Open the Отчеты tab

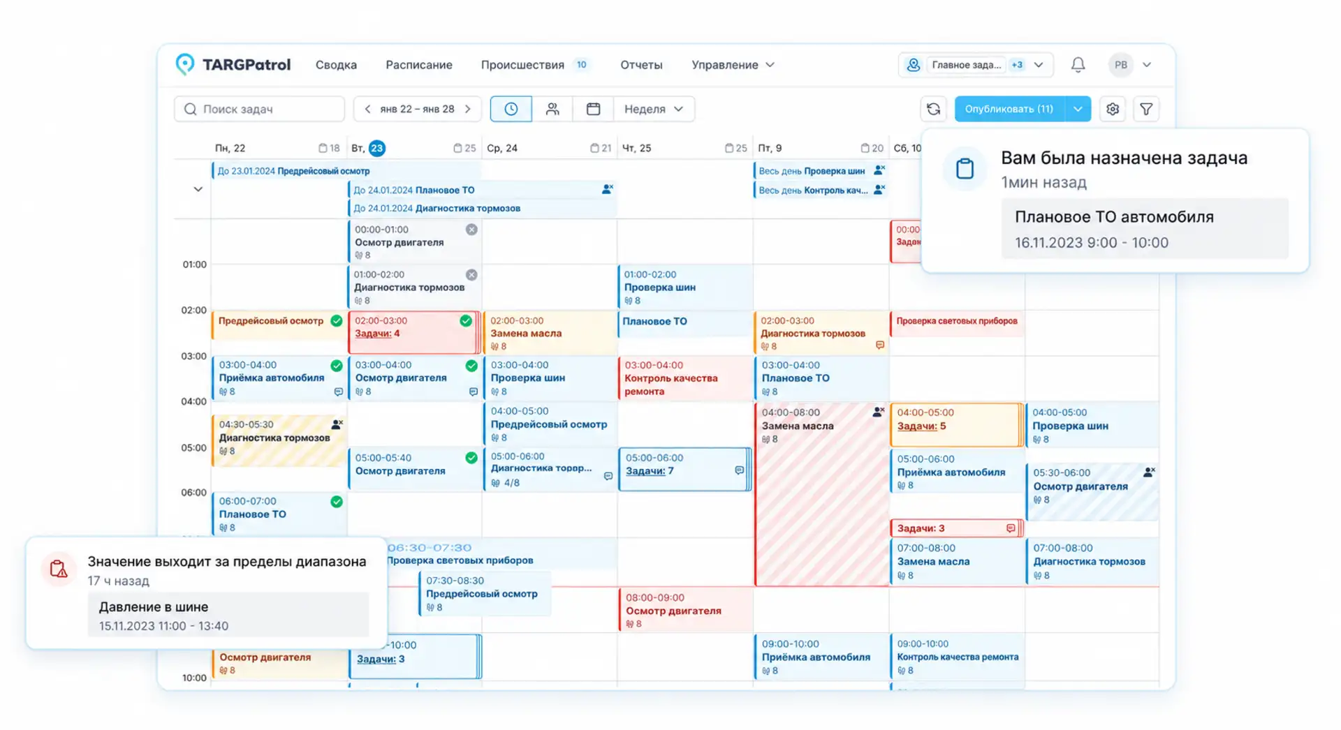coord(641,65)
